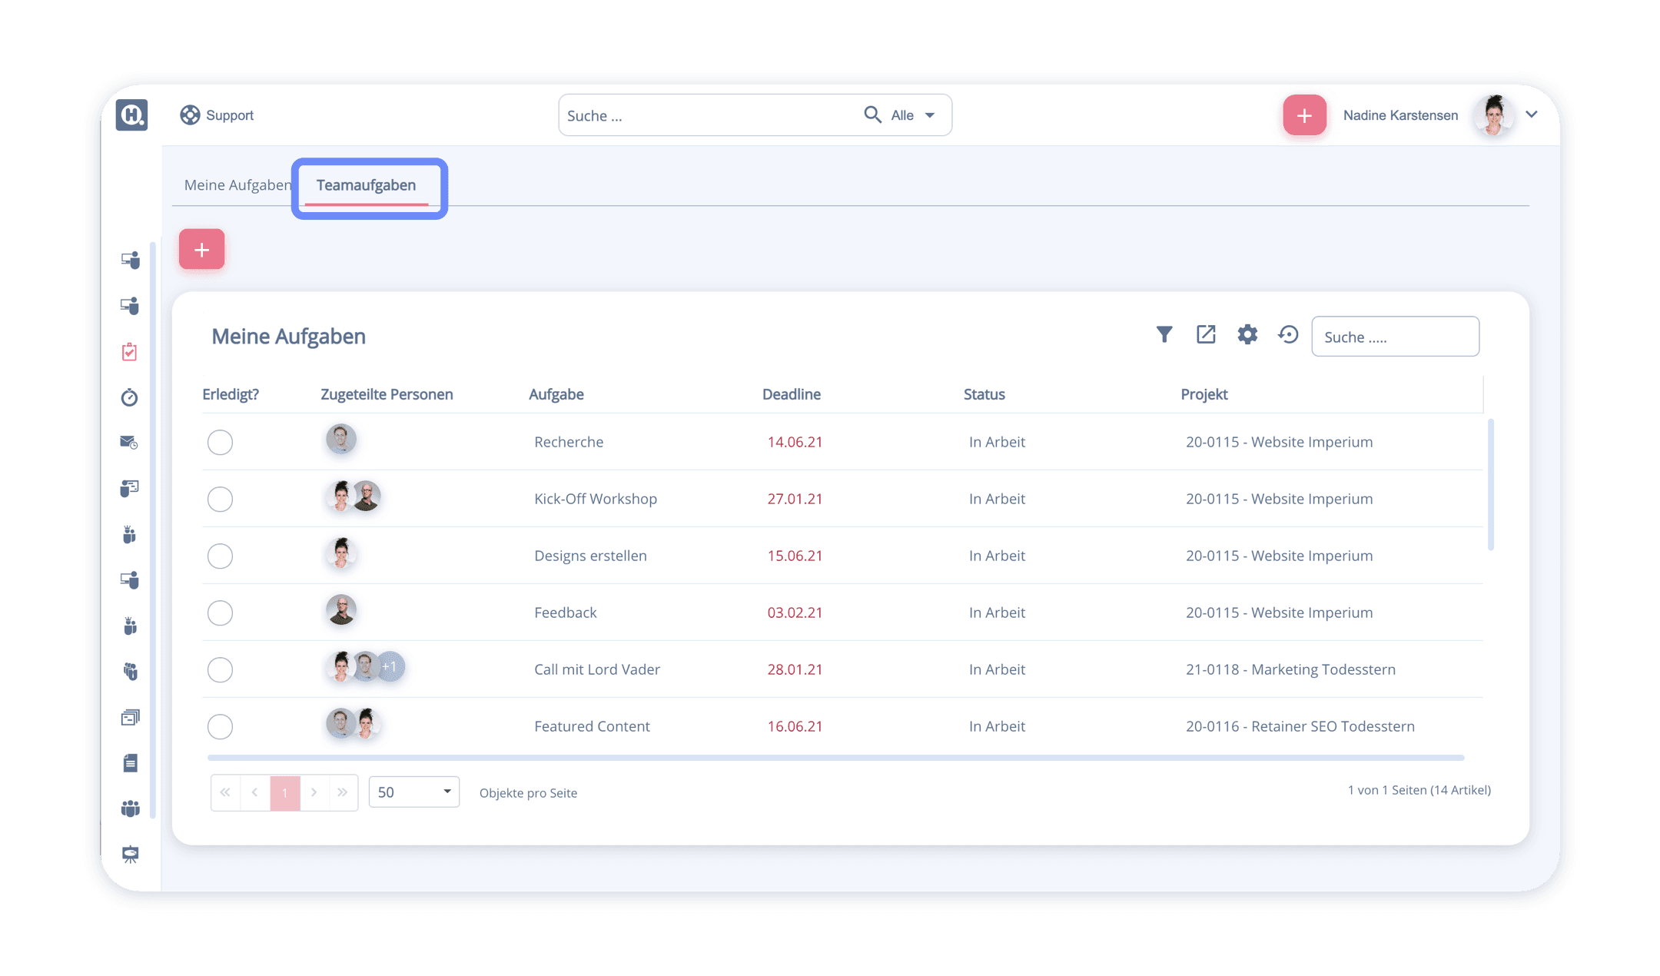Open the Alle search scope dropdown
The image size is (1660, 976).
pos(913,115)
